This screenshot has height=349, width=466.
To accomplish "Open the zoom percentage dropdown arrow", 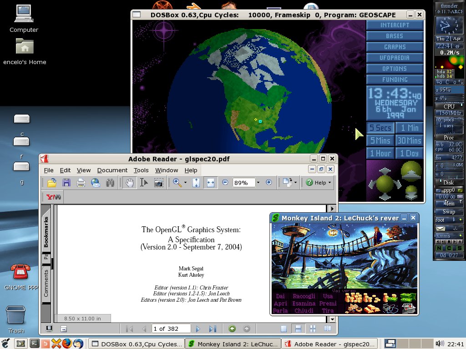I will tap(258, 182).
